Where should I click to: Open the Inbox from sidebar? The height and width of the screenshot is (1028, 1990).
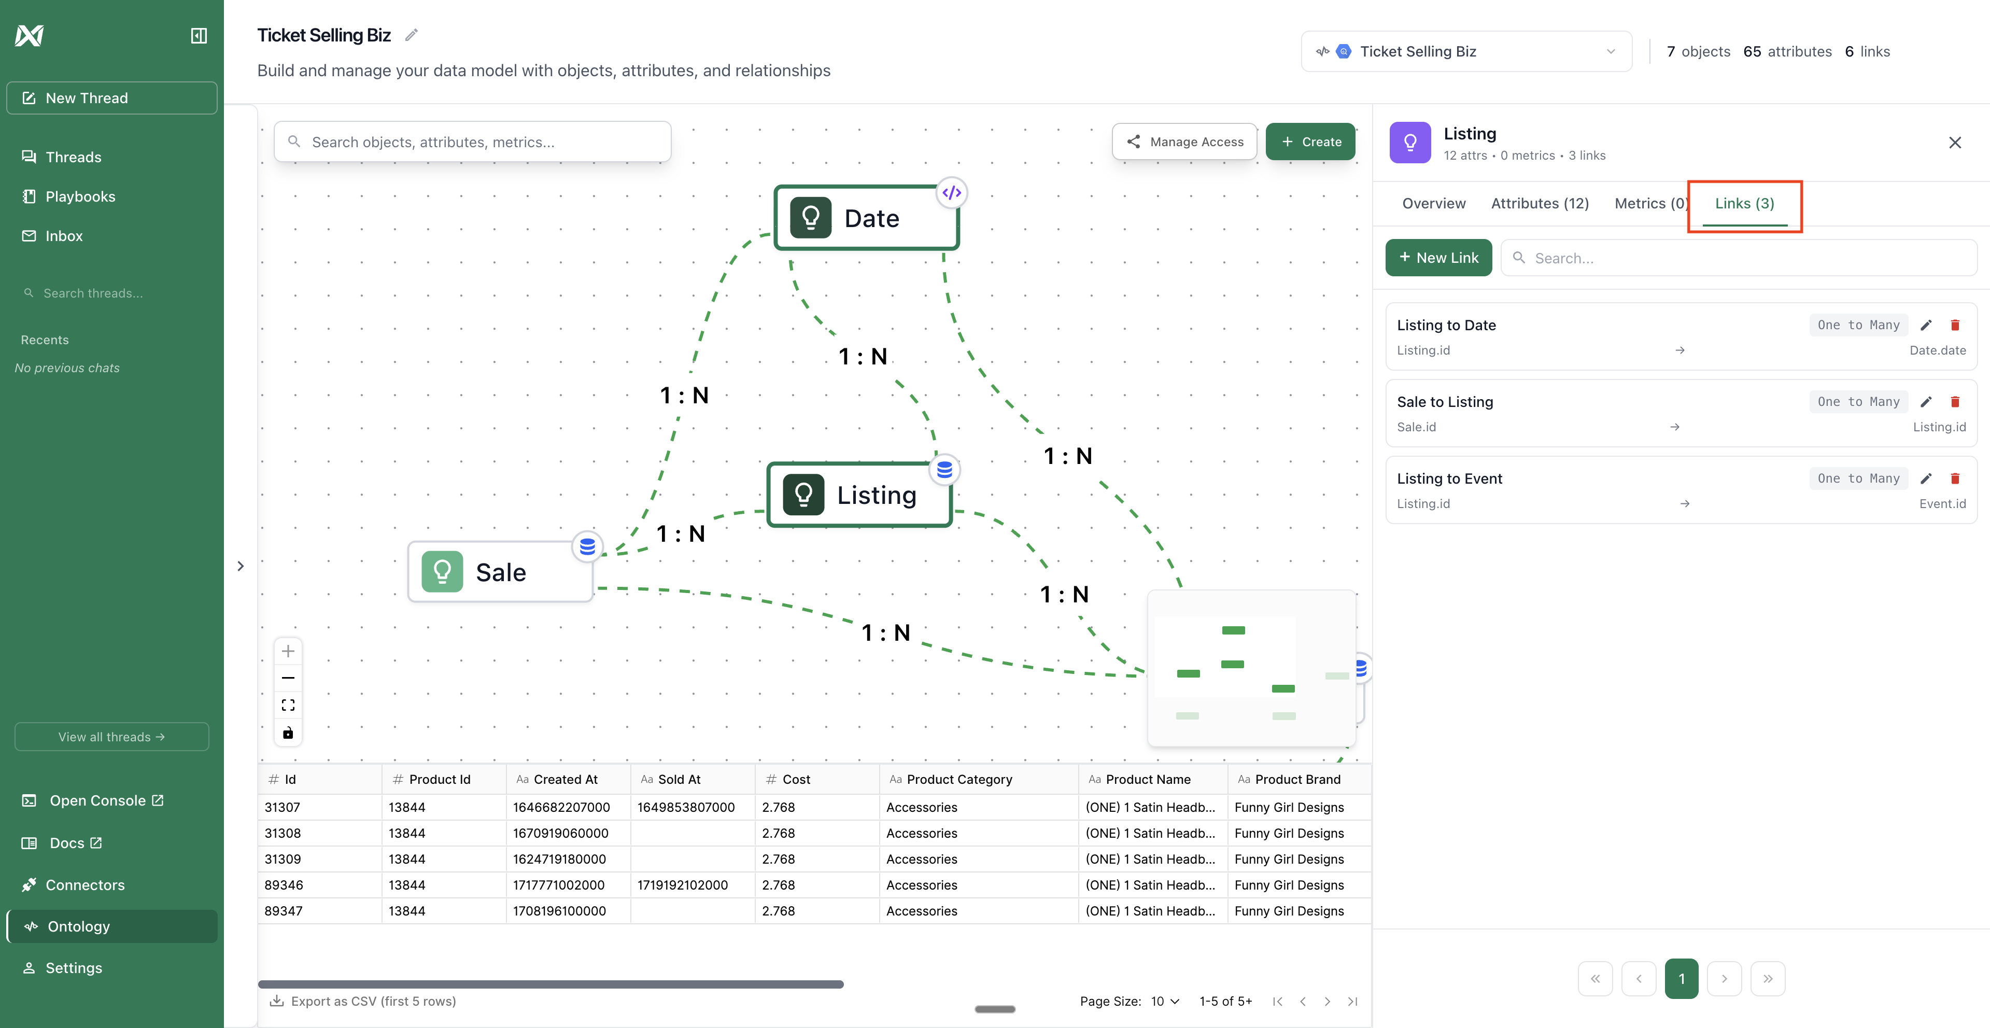point(65,235)
